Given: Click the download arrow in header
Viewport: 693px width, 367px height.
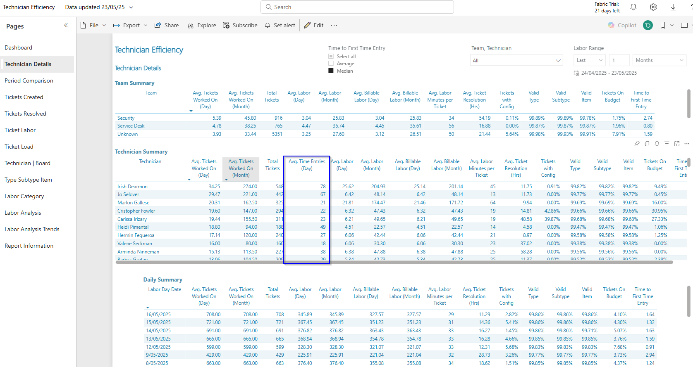Looking at the screenshot, I should pyautogui.click(x=673, y=7).
